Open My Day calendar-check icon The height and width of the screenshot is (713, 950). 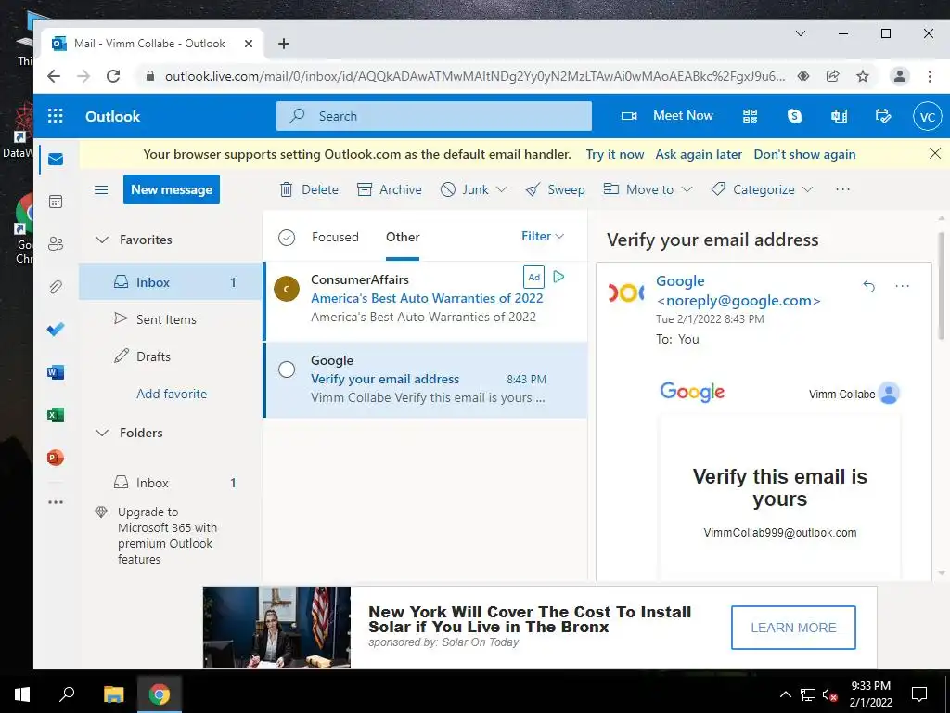[883, 116]
